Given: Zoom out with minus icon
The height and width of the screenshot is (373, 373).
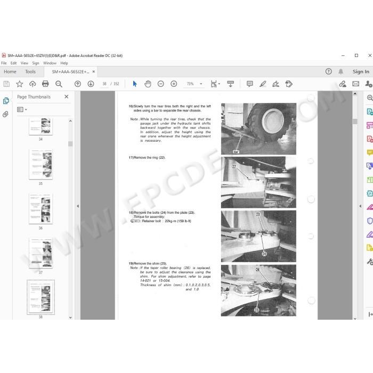Looking at the screenshot, I should pos(161,84).
